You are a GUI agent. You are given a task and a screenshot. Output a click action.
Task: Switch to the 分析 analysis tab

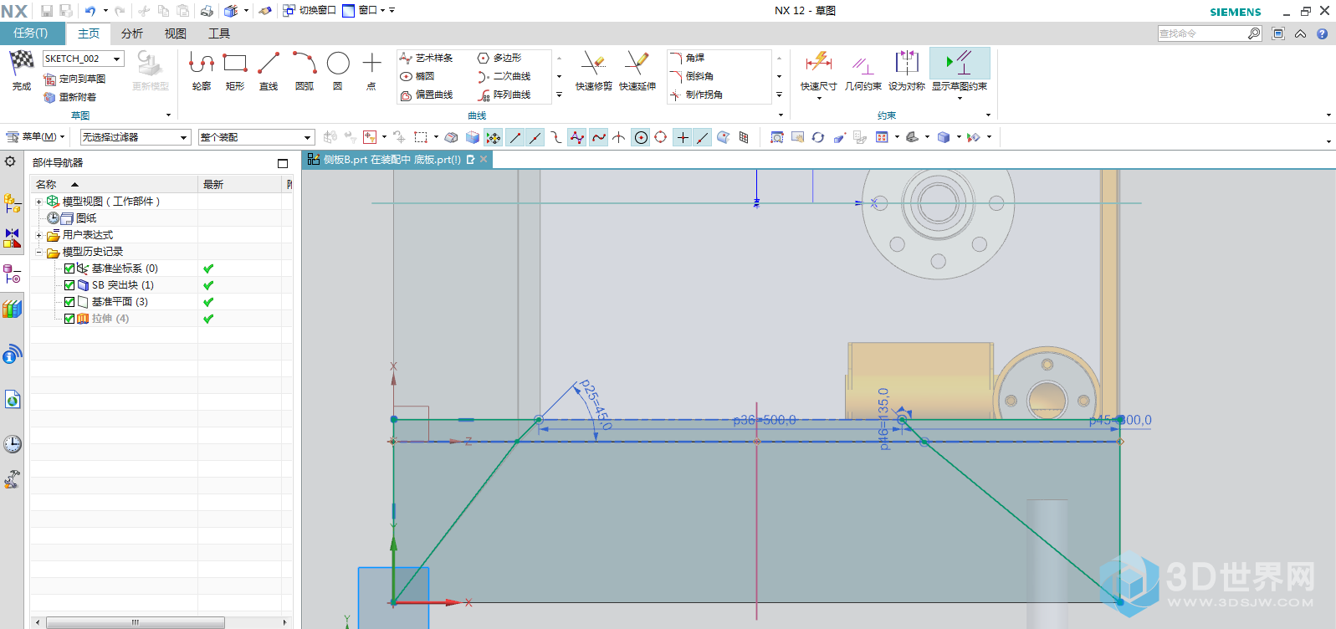pos(132,33)
